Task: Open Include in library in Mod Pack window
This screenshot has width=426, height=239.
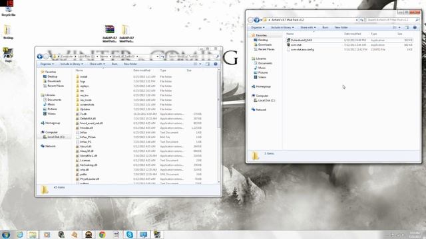Action: 282,27
